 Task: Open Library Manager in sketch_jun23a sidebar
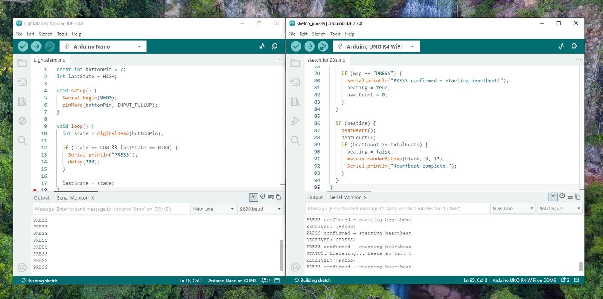click(x=295, y=102)
